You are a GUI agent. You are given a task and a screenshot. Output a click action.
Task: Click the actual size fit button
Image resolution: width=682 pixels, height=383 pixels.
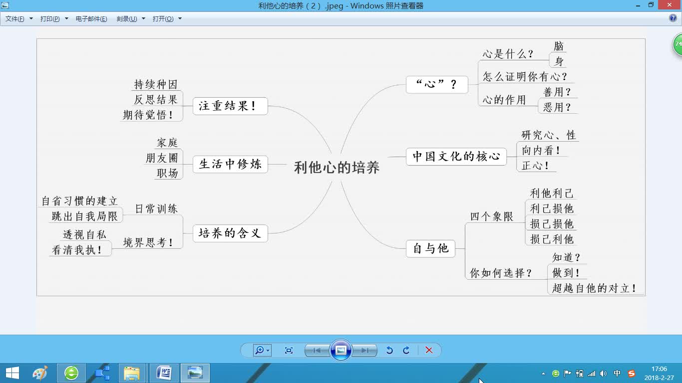pyautogui.click(x=289, y=351)
